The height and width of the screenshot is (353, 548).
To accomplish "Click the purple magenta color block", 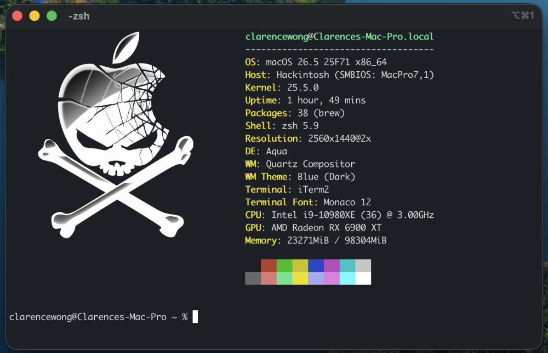I will (332, 266).
